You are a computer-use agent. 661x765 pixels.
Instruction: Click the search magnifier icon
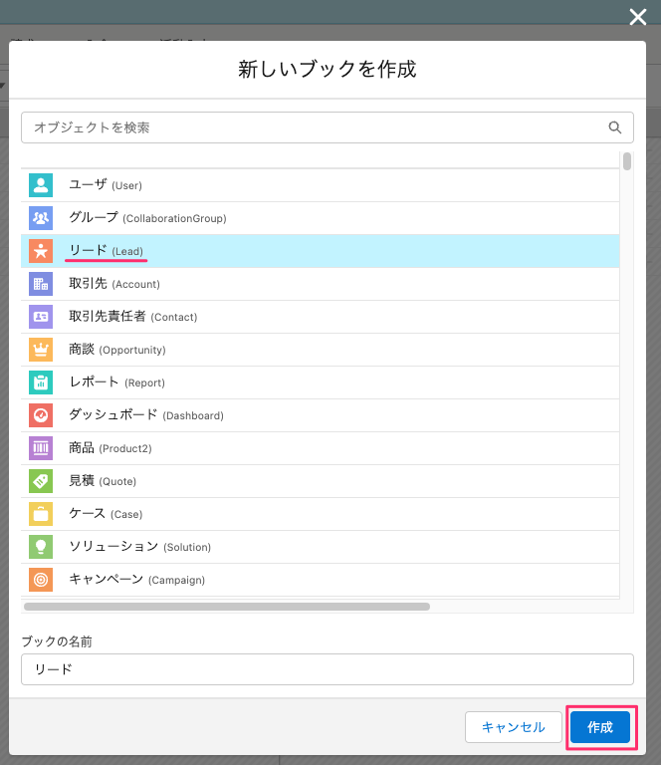tap(614, 127)
